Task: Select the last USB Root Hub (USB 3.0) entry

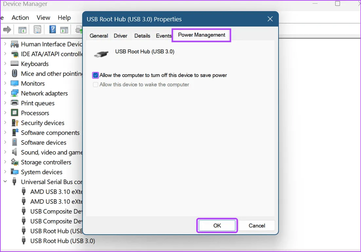Action: (62, 241)
